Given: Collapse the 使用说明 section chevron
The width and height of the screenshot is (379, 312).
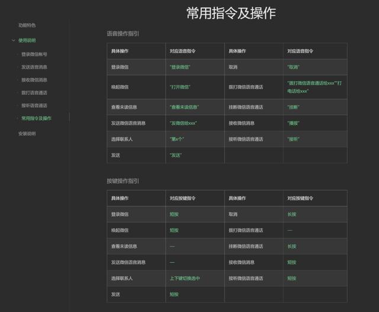Looking at the screenshot, I should pyautogui.click(x=13, y=40).
